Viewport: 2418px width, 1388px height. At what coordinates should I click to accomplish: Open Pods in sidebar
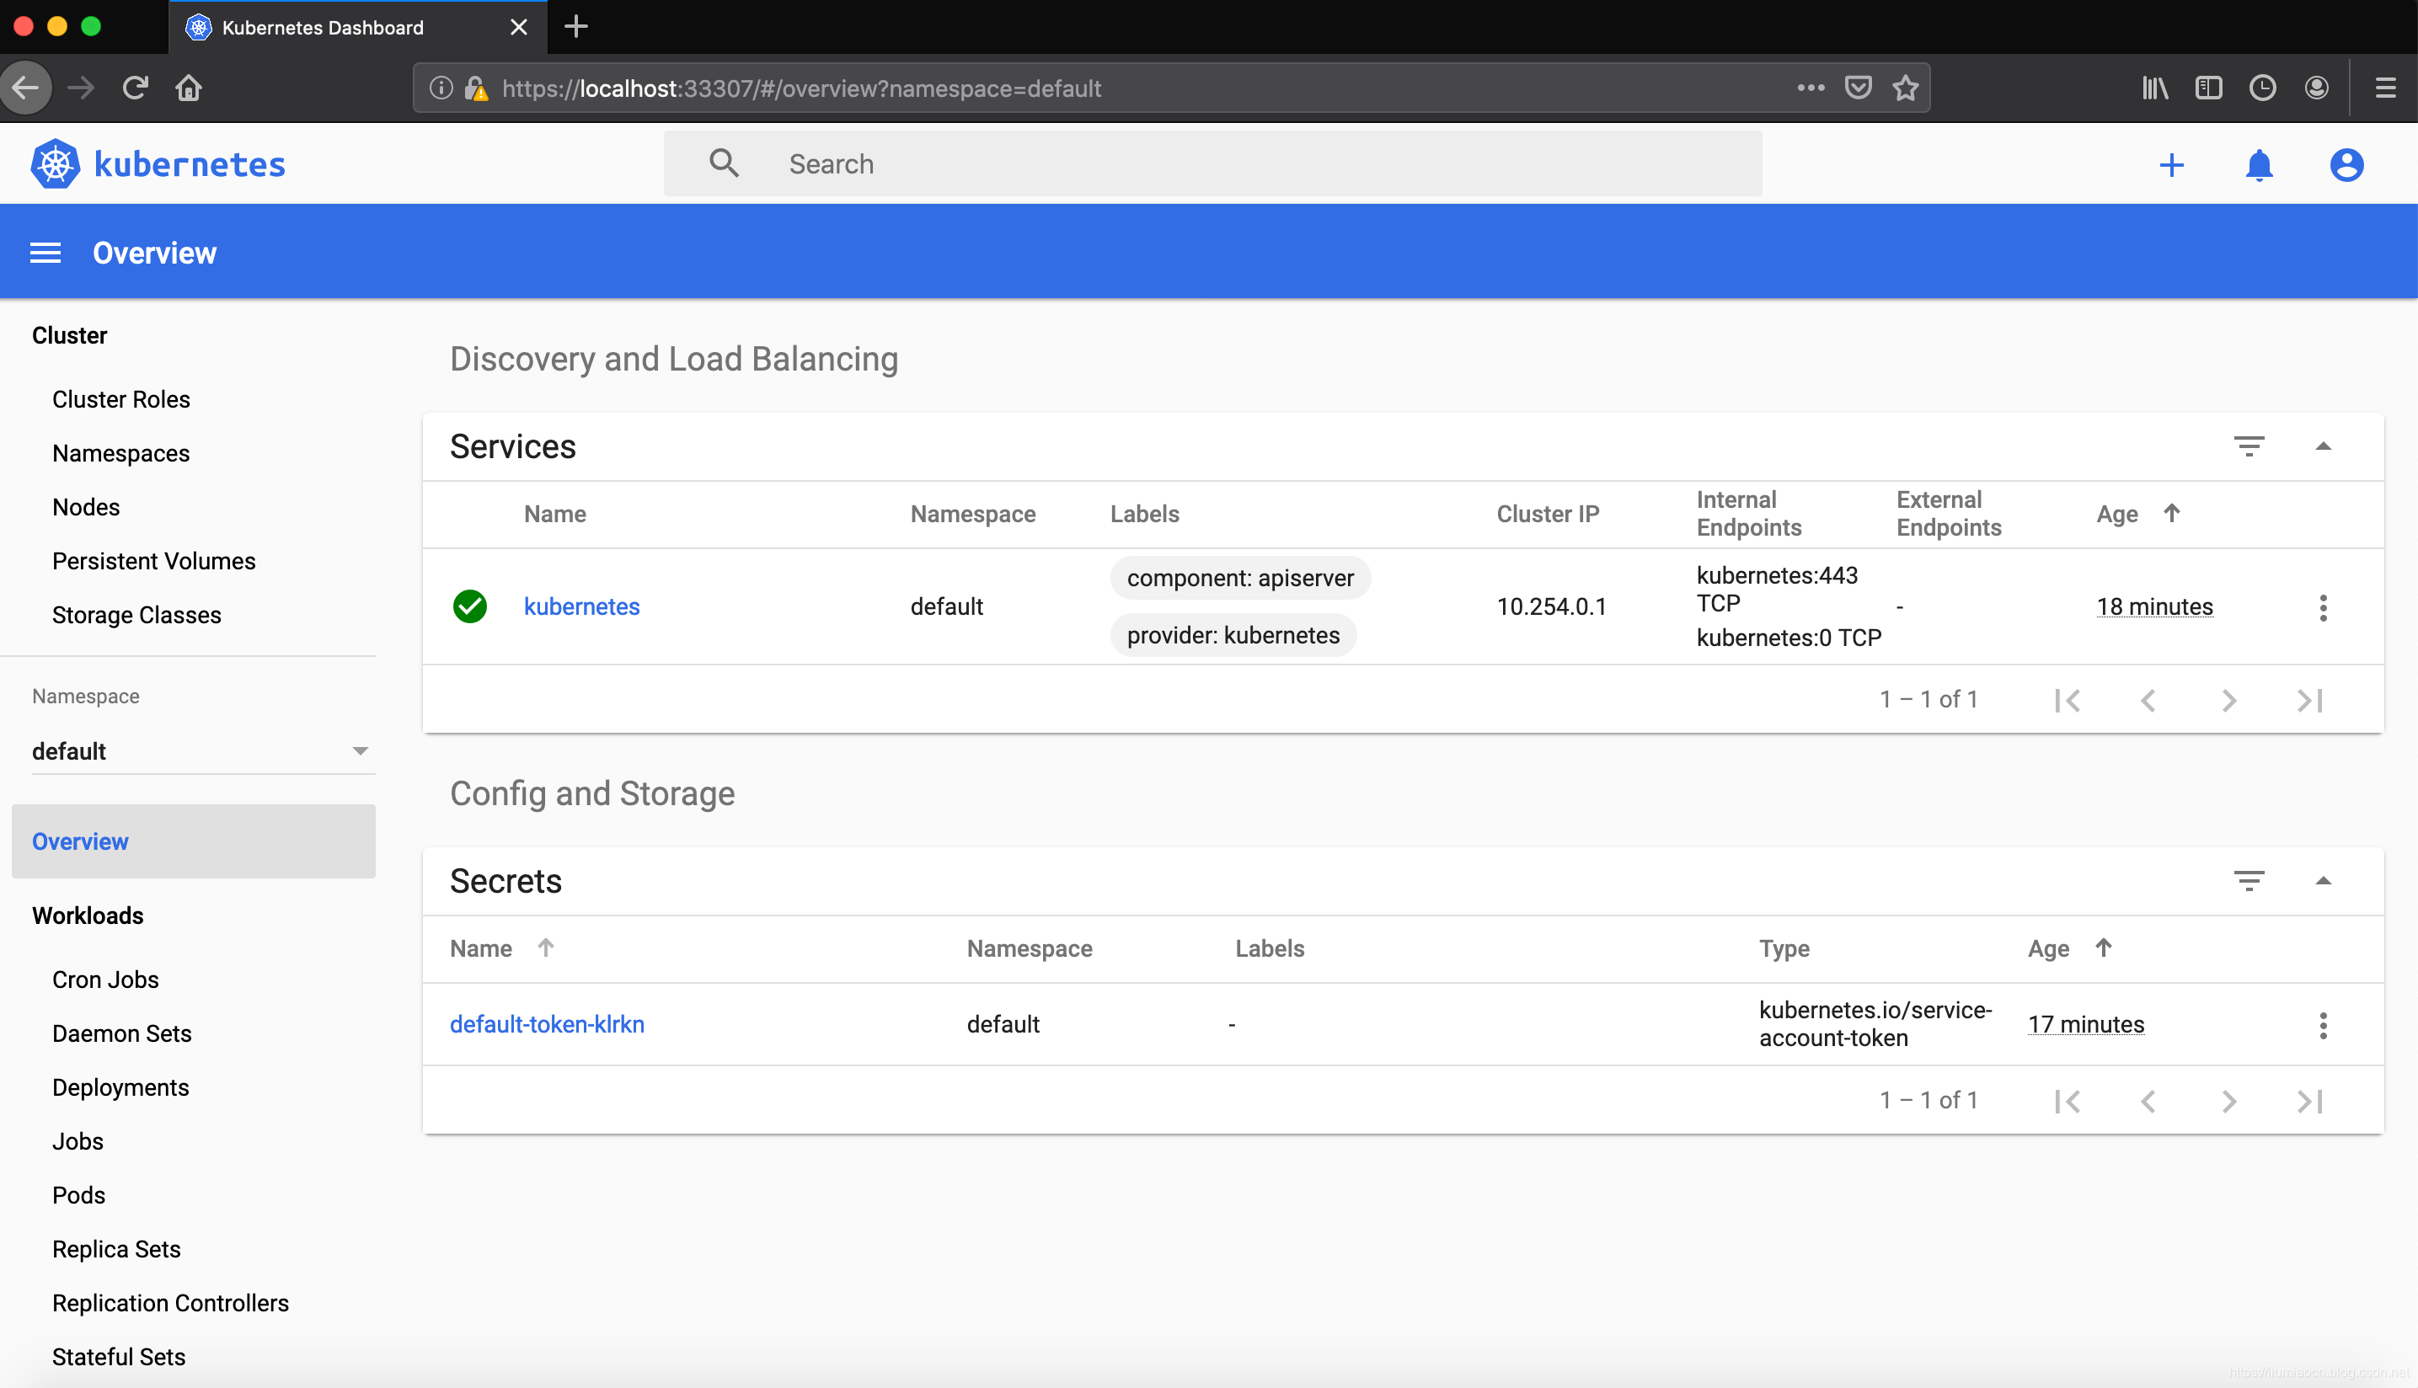[x=78, y=1194]
